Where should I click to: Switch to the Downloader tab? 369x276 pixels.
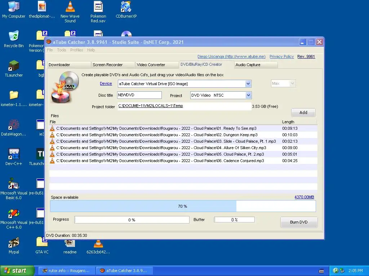coord(69,65)
